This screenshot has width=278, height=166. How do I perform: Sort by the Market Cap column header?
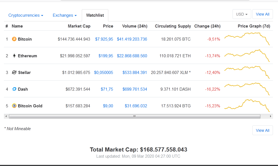point(79,26)
